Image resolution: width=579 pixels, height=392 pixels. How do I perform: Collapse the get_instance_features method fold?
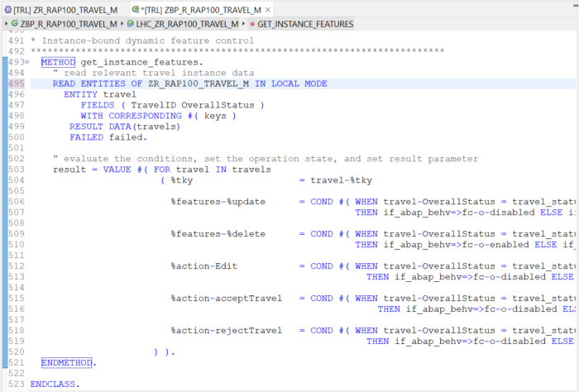pyautogui.click(x=27, y=63)
